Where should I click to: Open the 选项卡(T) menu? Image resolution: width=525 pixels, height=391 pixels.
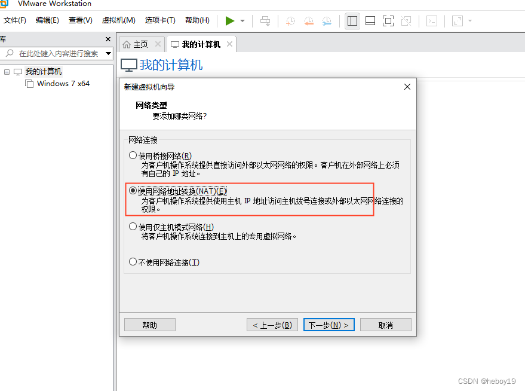pyautogui.click(x=160, y=20)
